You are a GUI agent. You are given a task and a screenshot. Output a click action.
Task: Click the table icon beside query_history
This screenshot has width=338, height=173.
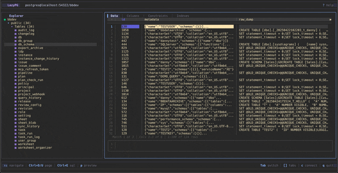(16, 98)
